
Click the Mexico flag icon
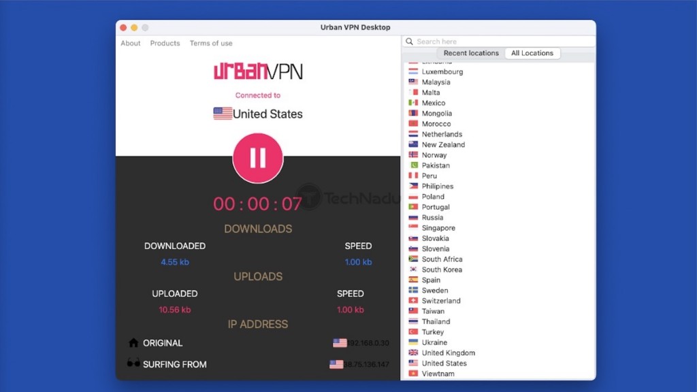[413, 103]
